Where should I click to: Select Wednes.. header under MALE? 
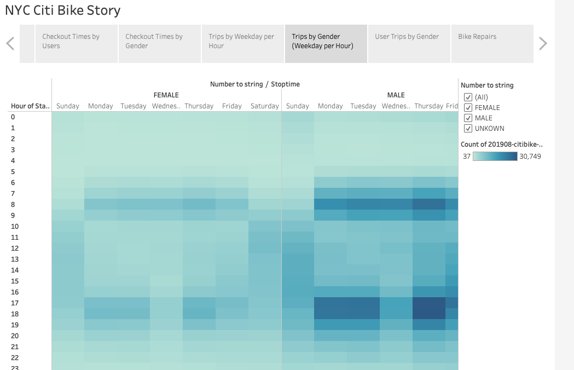pos(396,106)
